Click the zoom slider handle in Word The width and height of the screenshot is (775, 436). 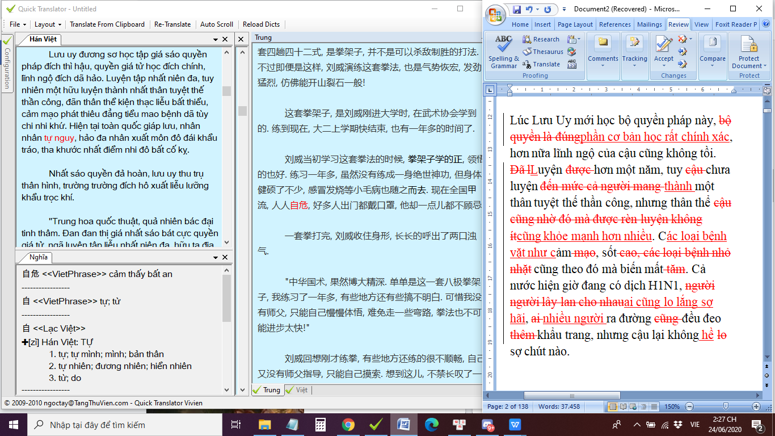(726, 406)
